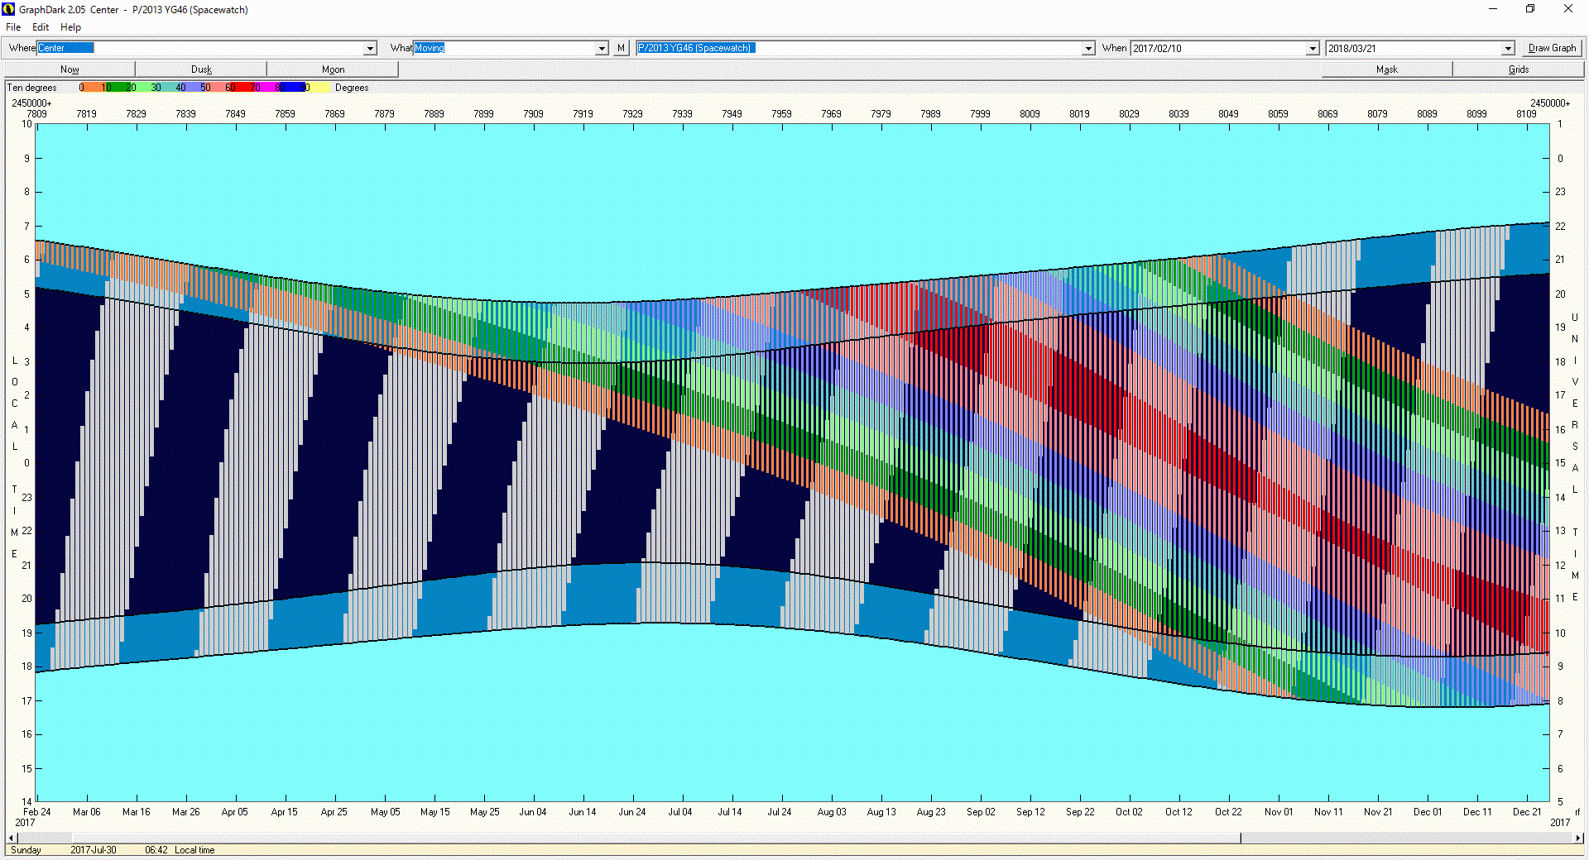The image size is (1589, 860).
Task: Click the yellow 90 degree legend swatch
Action: pyautogui.click(x=319, y=87)
